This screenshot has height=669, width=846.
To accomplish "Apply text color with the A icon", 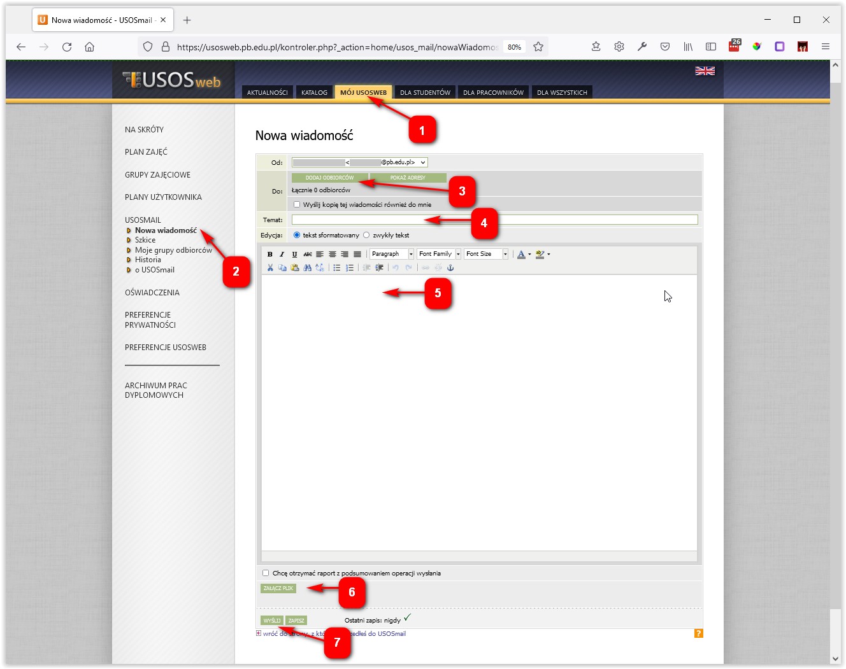I will coord(521,254).
